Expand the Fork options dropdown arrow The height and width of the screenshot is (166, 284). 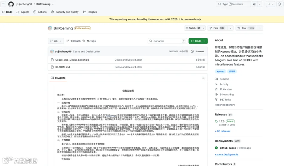tap(231, 28)
